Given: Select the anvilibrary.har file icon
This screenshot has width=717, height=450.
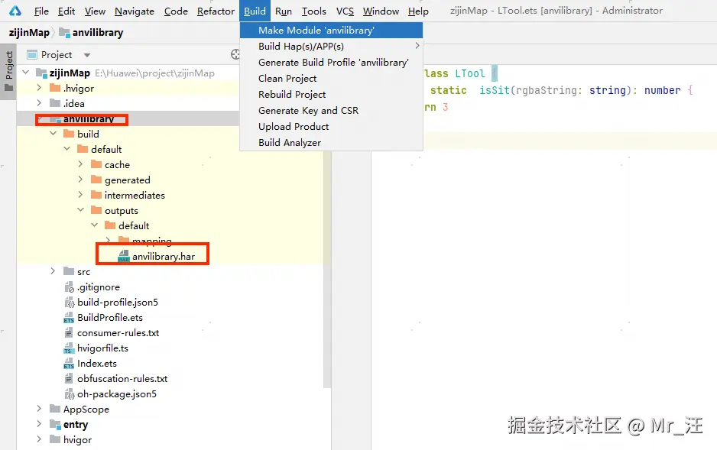Looking at the screenshot, I should (124, 256).
